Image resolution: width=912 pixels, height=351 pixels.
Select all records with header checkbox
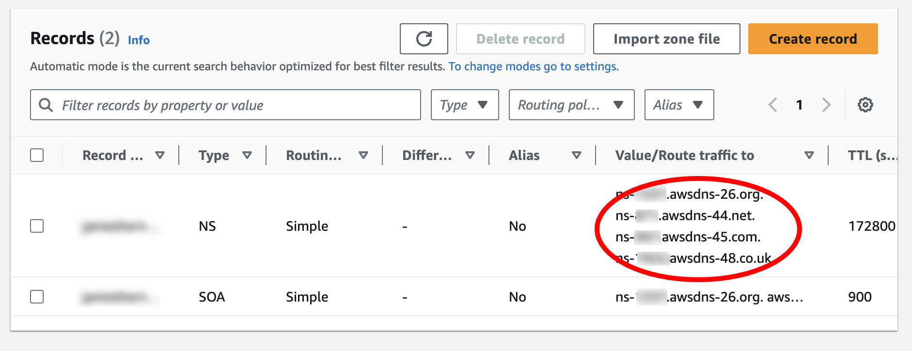click(x=37, y=155)
